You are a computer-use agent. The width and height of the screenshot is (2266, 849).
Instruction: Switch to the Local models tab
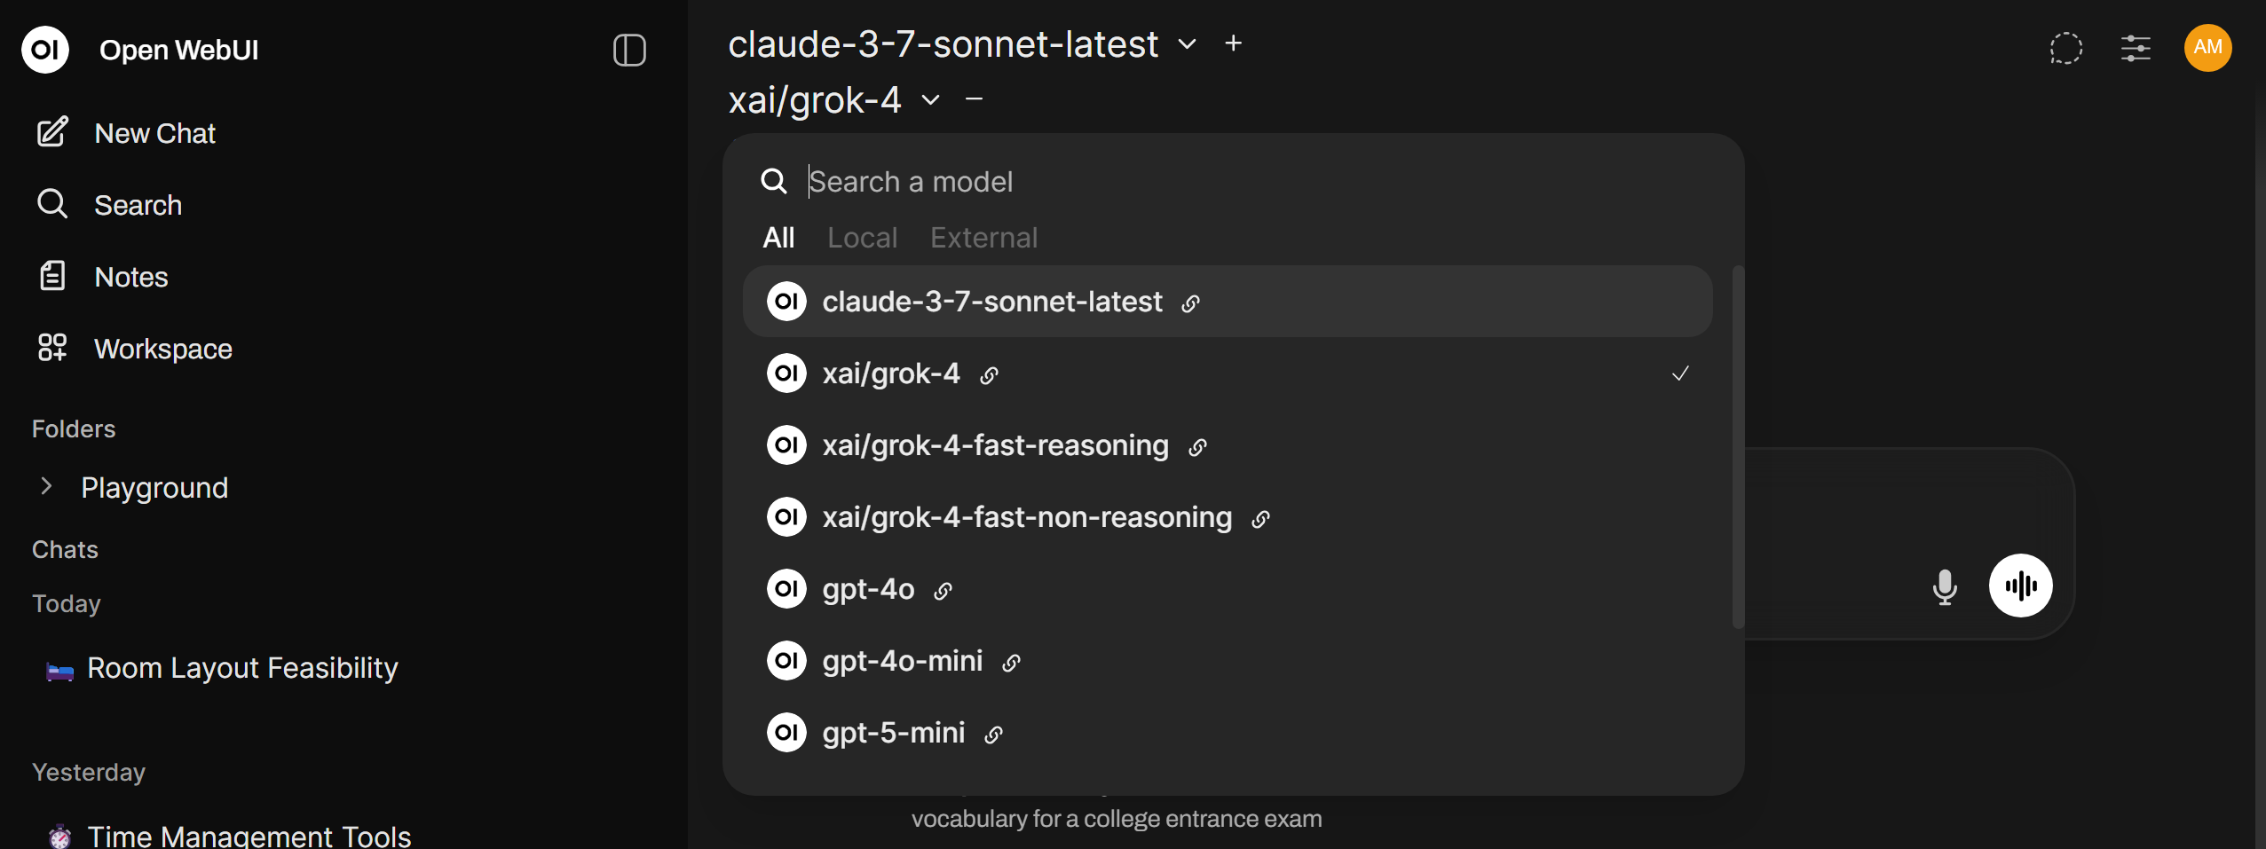click(x=861, y=237)
